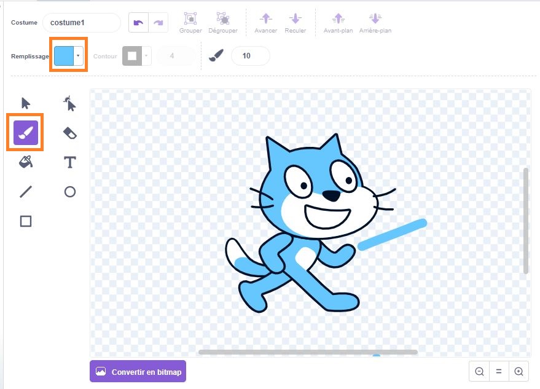The image size is (540, 389).
Task: Undo the last action
Action: pos(138,23)
